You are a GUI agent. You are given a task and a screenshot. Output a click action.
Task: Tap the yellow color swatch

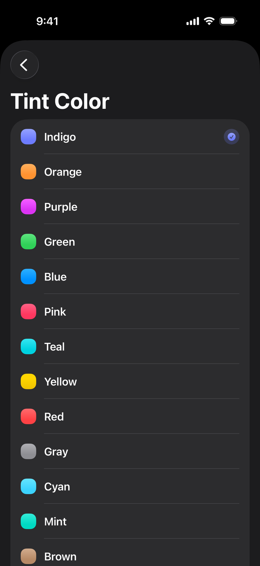pos(28,382)
